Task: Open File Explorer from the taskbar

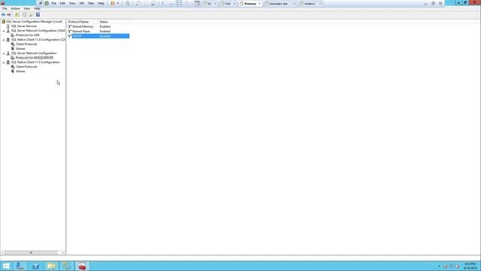Action: point(51,266)
